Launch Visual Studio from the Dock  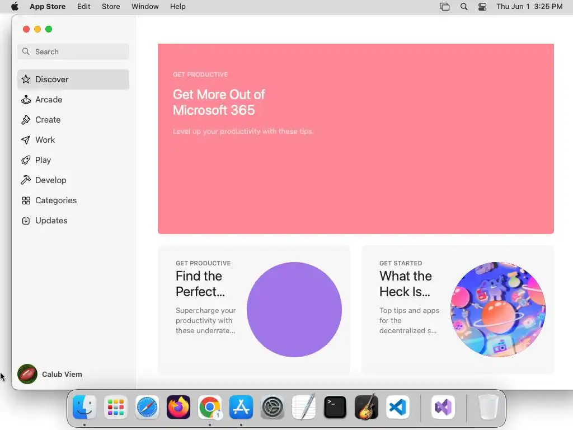coord(443,407)
